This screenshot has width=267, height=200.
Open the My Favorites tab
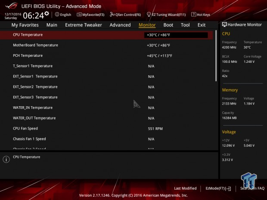point(25,25)
